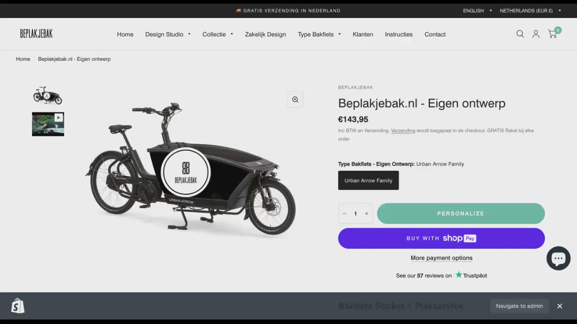Increase quantity with plus button

tap(366, 214)
